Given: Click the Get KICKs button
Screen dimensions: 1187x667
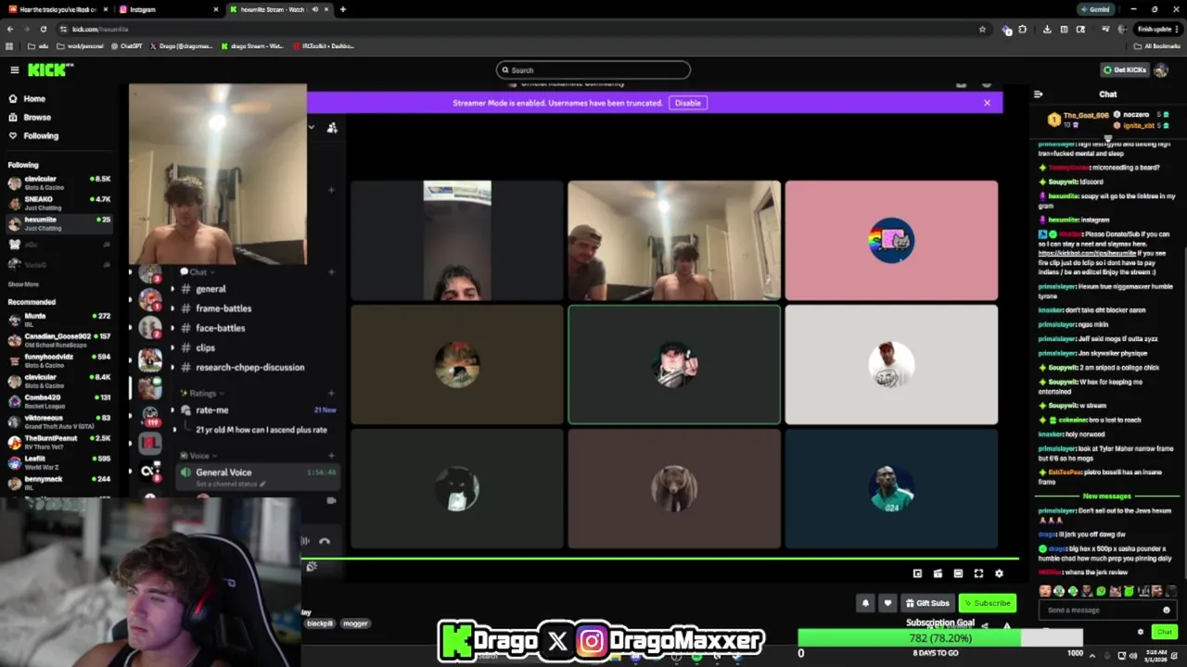Looking at the screenshot, I should point(1124,70).
